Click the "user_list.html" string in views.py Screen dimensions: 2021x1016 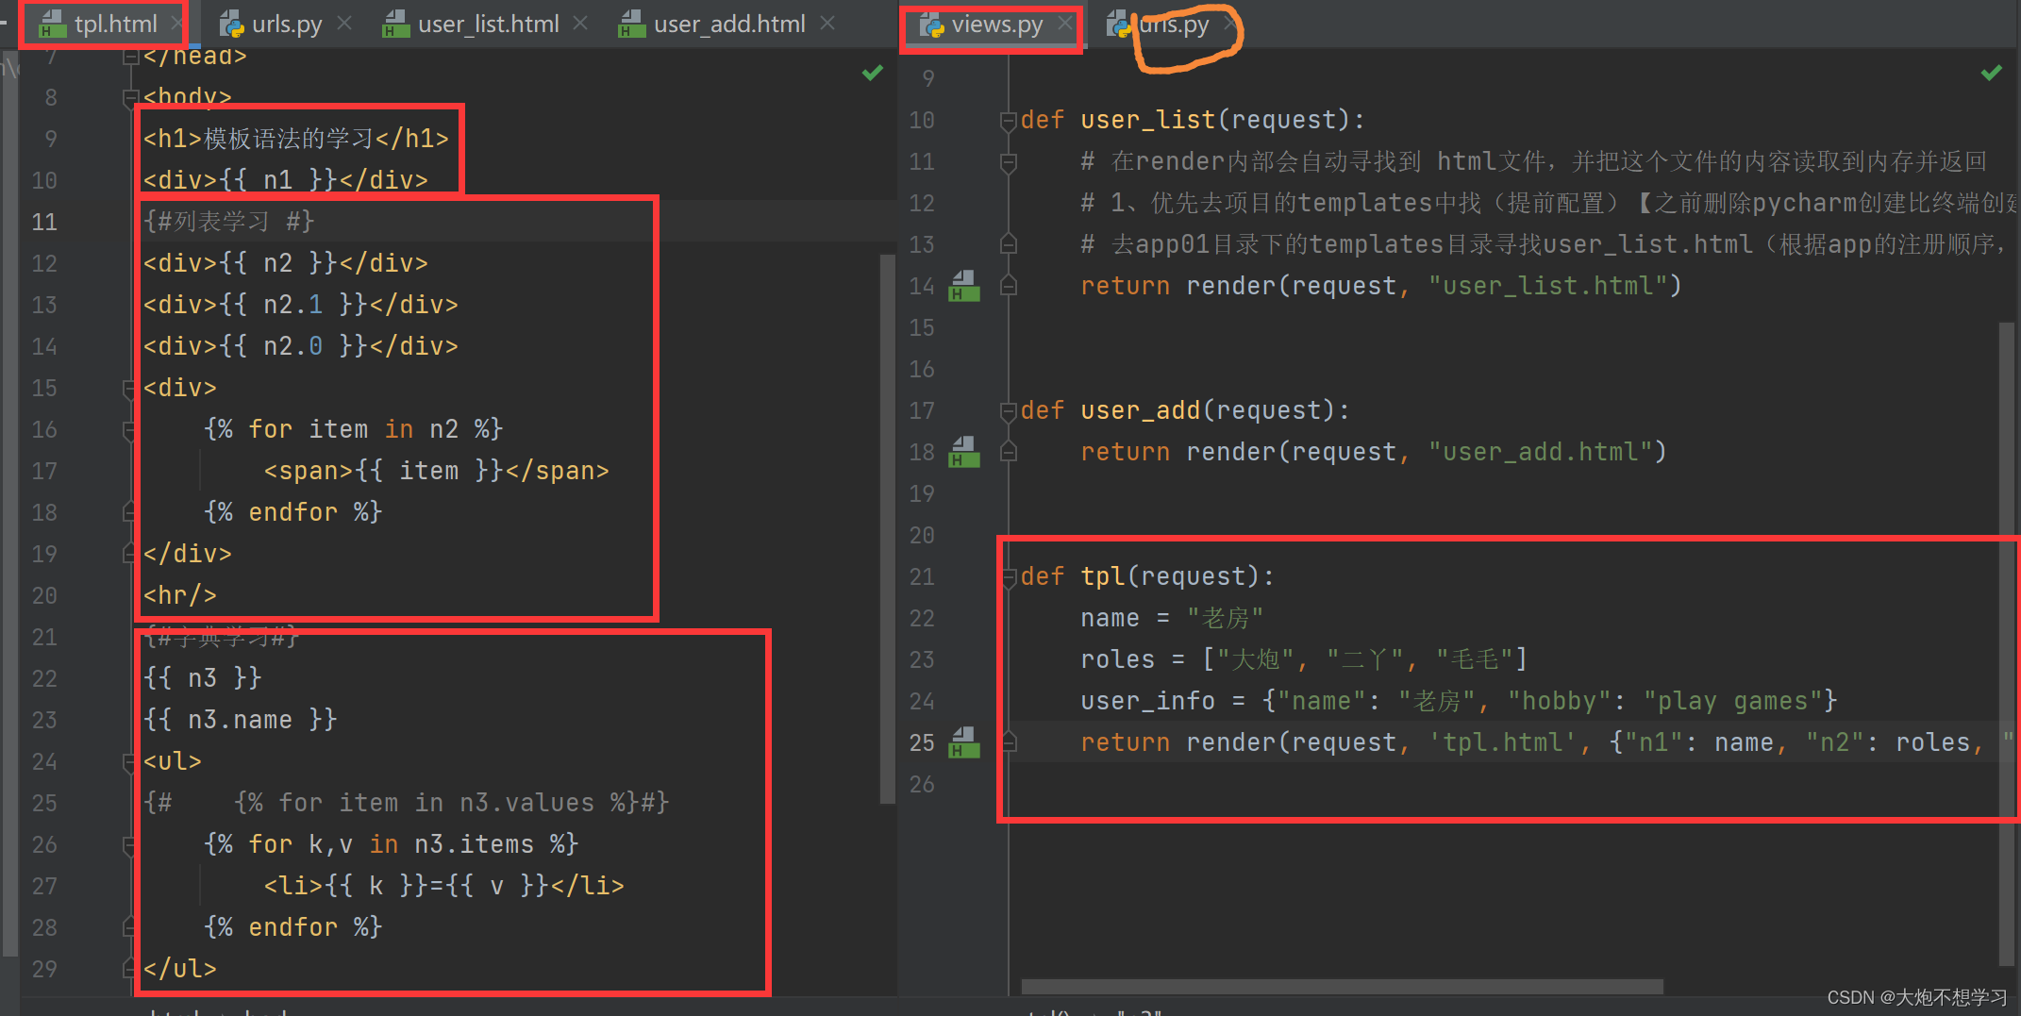1547,286
